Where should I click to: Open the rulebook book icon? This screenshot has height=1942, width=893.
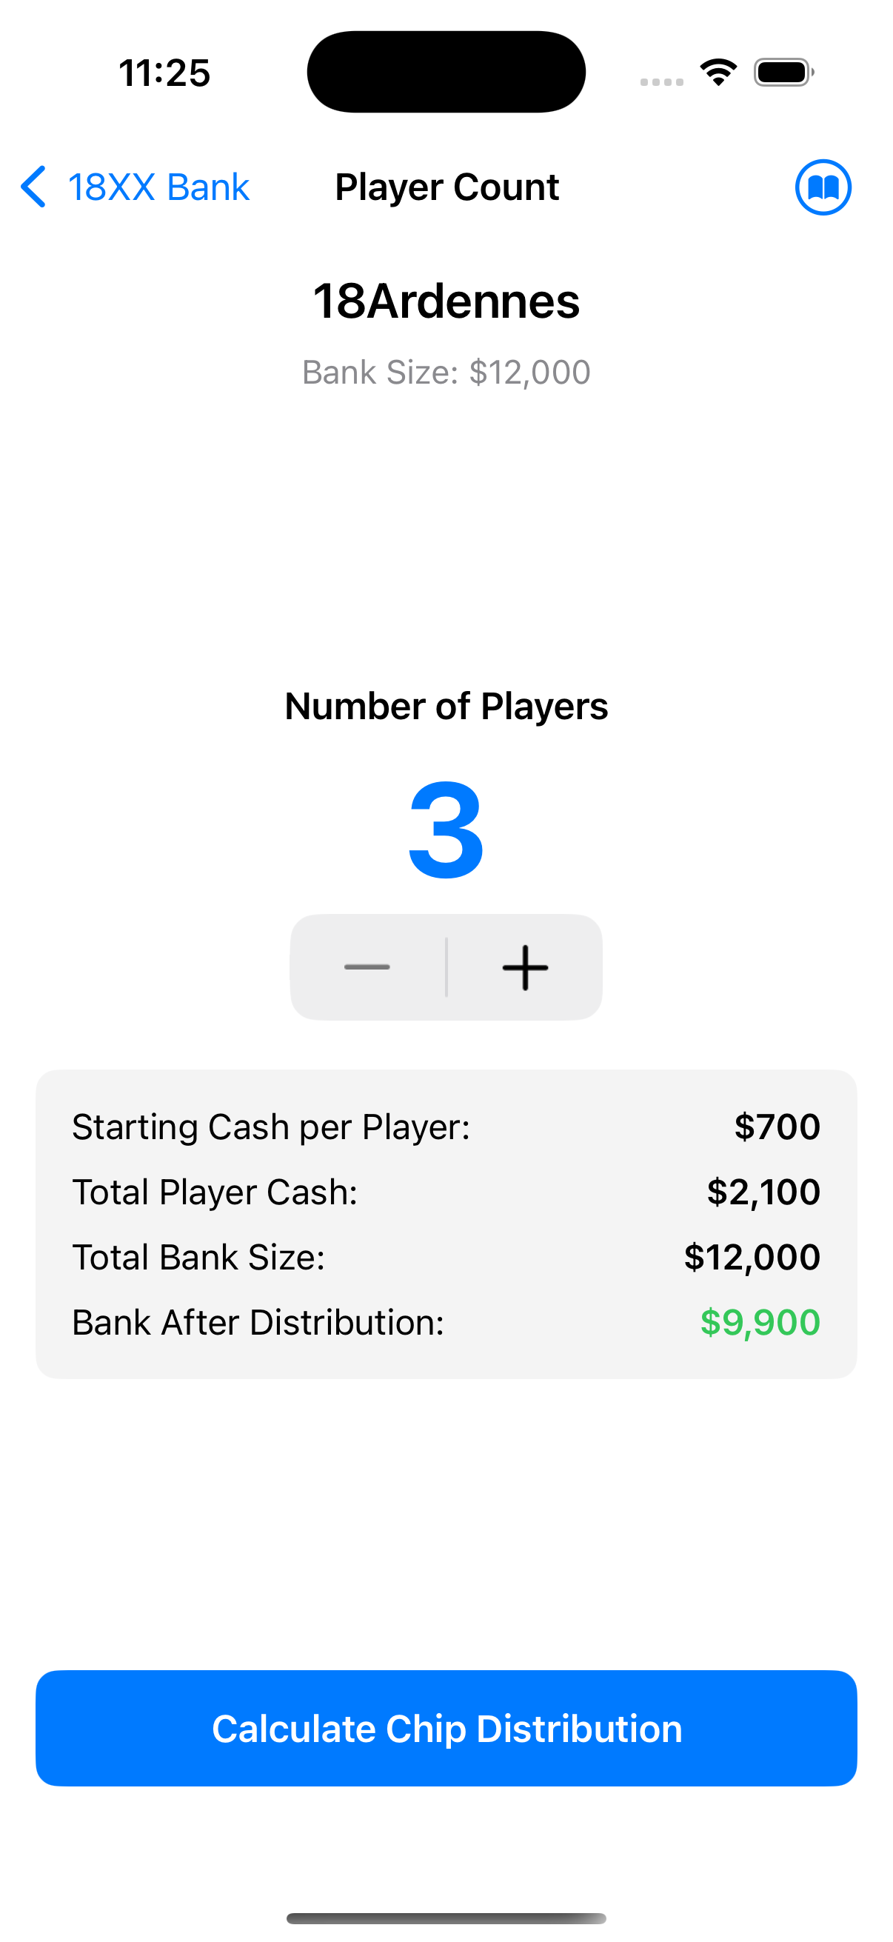(x=823, y=187)
